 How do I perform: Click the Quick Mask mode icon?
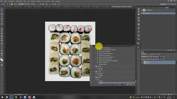2,63
